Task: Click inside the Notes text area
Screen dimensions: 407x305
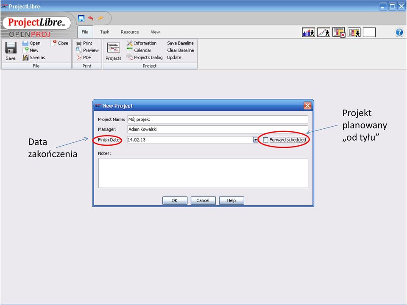Action: tap(203, 173)
